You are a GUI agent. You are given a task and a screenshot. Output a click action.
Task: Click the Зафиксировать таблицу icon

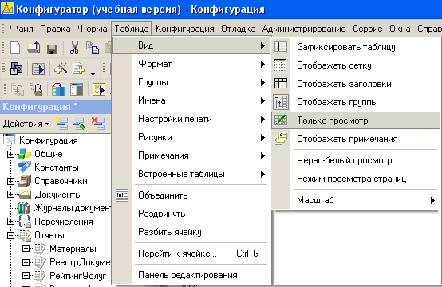[281, 47]
